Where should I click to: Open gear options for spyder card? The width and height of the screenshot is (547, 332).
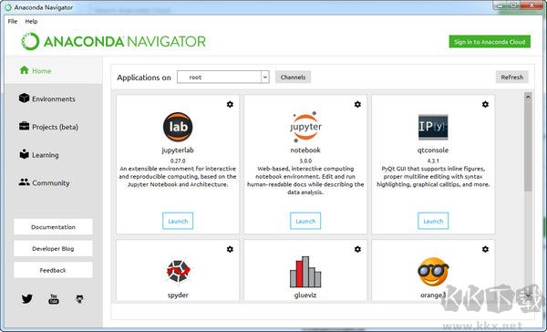[230, 249]
